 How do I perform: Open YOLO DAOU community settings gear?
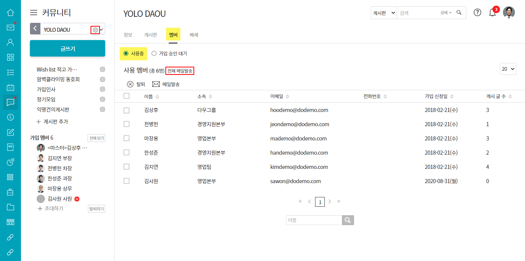pyautogui.click(x=95, y=30)
